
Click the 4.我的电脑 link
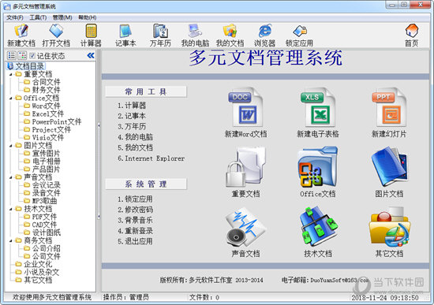[x=135, y=137]
